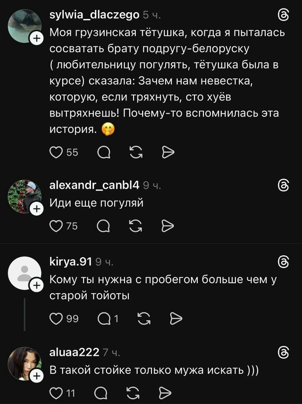The image size is (302, 404).
Task: Like the kirya.91 comment with 99 likes
Action: pyautogui.click(x=57, y=319)
